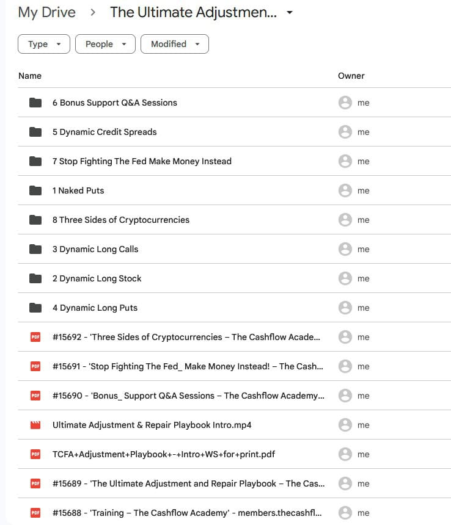This screenshot has height=525, width=451.
Task: Click owner avatar in 4 Dynamic Long Puts row
Action: (x=345, y=308)
